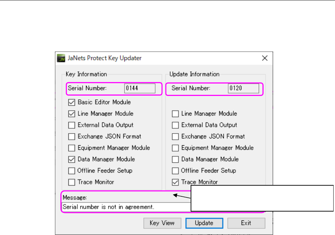The width and height of the screenshot is (335, 235).
Task: Enable Key Information Equipment Manager Module
Action: [x=72, y=148]
